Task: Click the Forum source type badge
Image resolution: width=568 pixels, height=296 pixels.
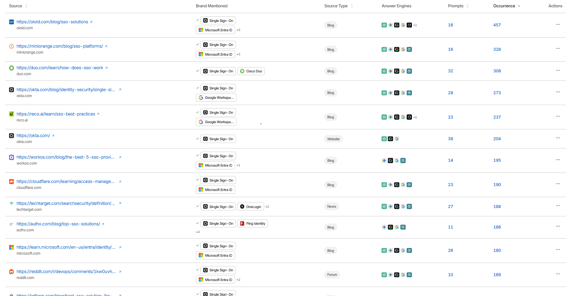Action: (x=332, y=275)
